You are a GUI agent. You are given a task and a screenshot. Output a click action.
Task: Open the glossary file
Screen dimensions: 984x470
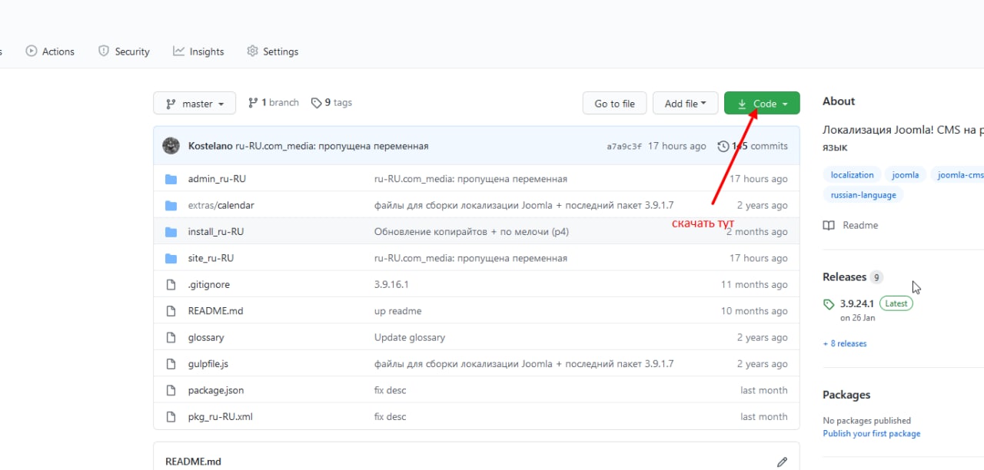206,338
